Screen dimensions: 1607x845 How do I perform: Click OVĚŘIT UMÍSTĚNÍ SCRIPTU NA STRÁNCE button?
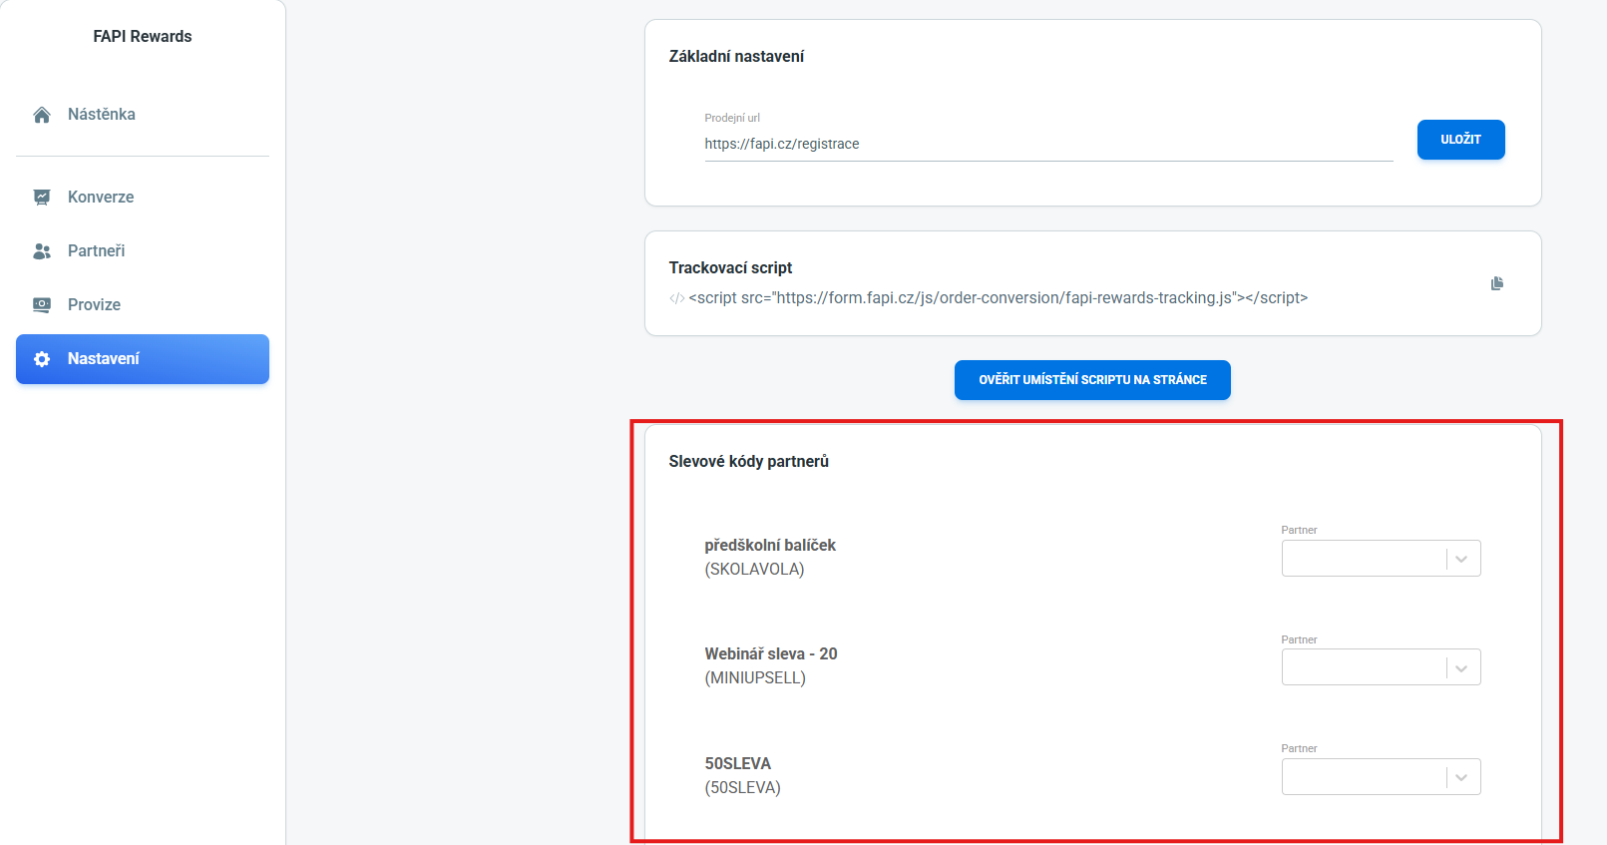pyautogui.click(x=1092, y=380)
